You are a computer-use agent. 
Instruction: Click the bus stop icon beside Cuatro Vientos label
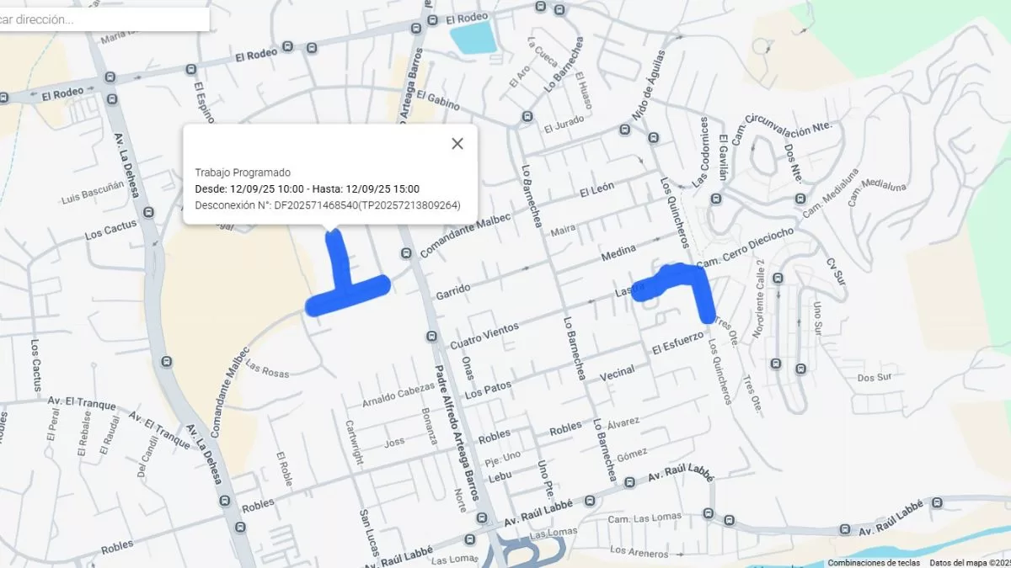pos(431,337)
